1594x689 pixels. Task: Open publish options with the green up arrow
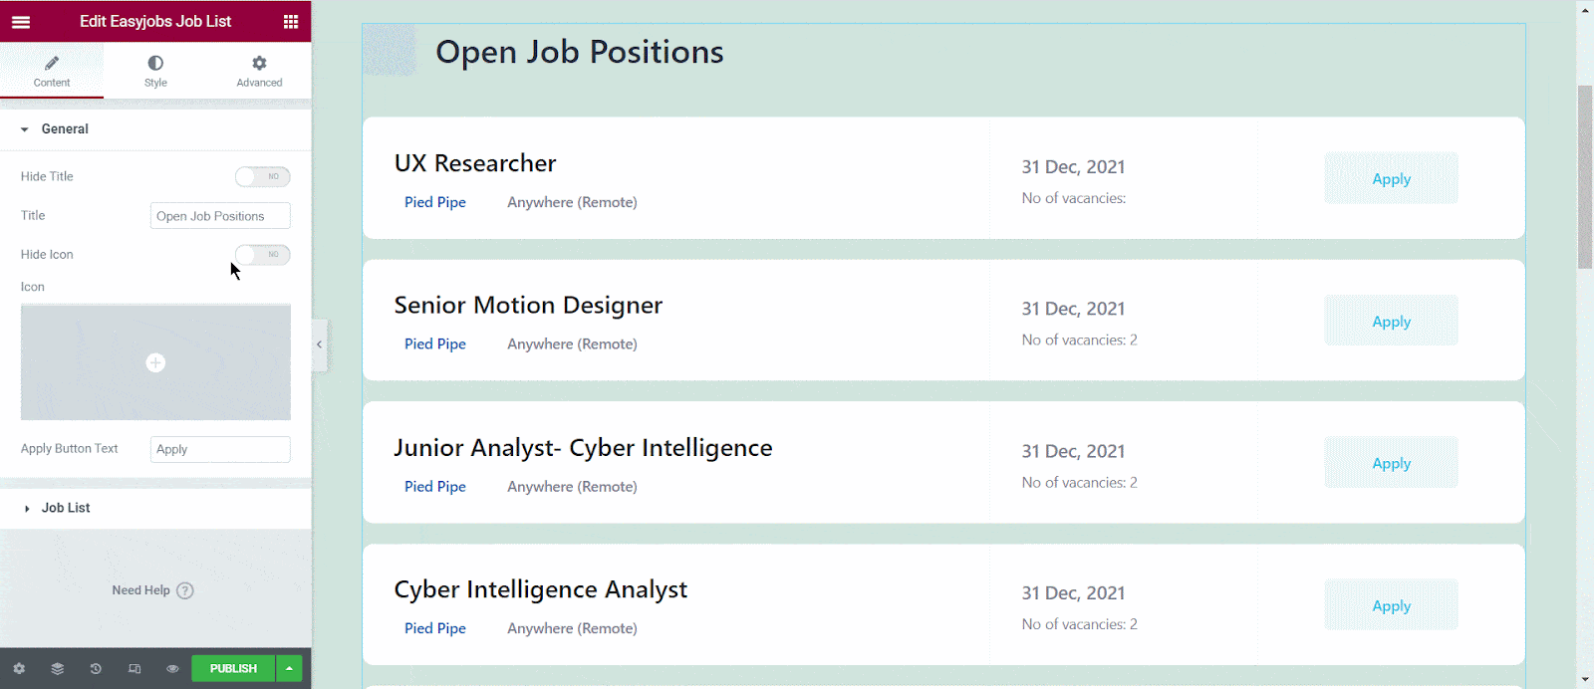pos(288,668)
